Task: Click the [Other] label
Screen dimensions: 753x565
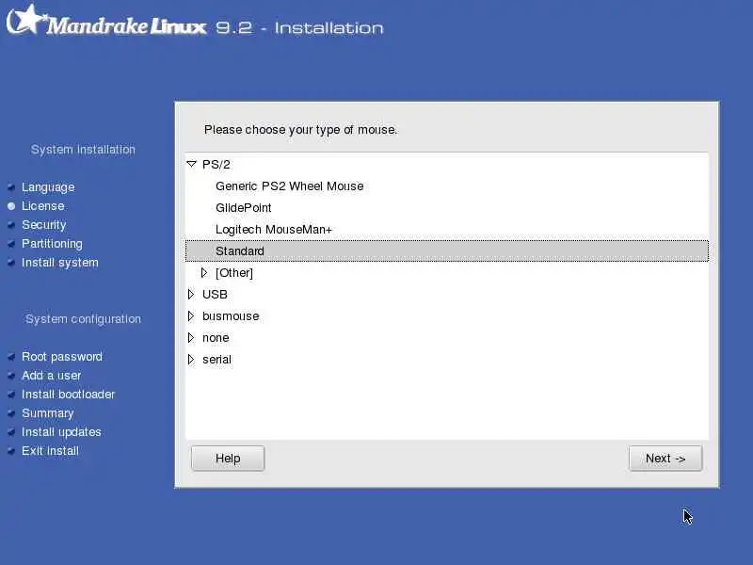Action: click(234, 273)
